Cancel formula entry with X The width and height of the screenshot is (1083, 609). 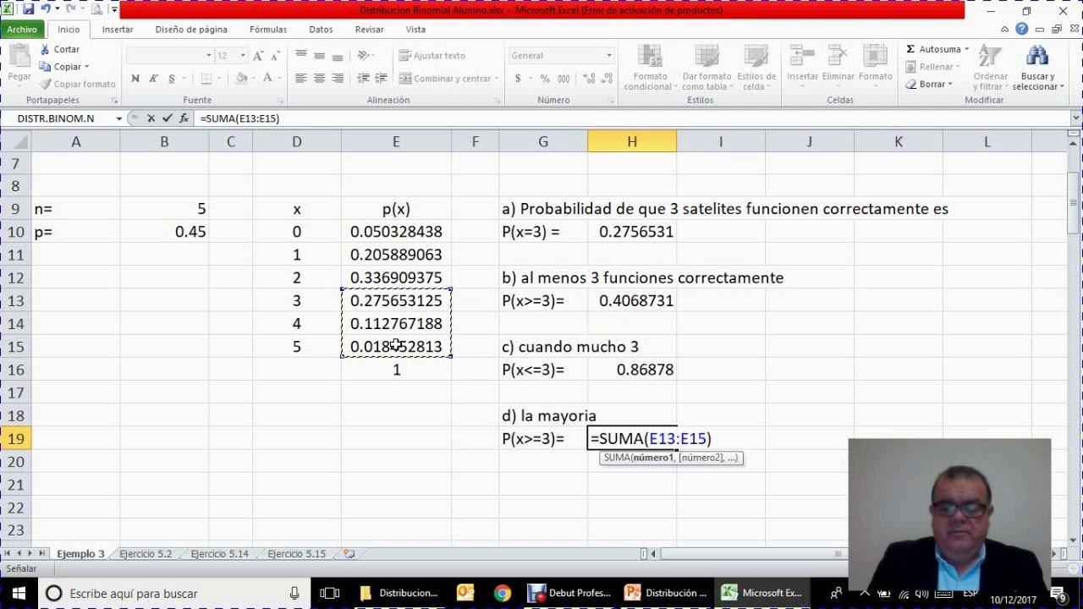point(151,118)
